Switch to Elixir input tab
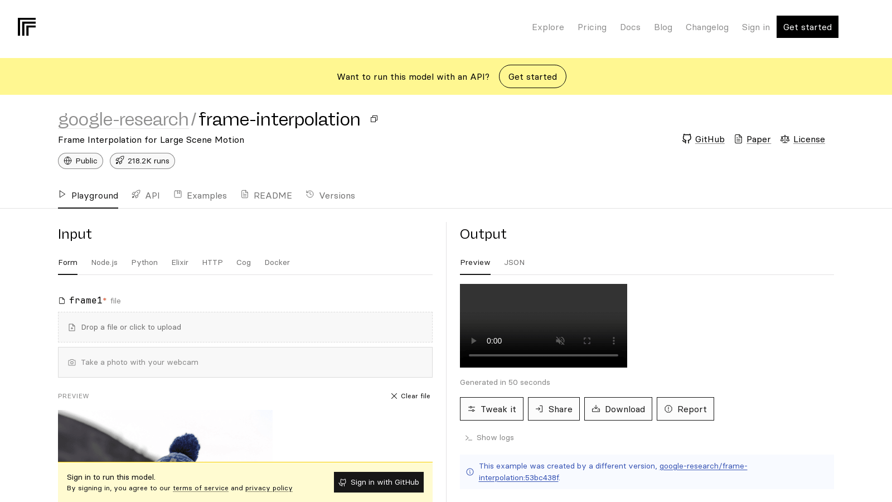 point(180,263)
